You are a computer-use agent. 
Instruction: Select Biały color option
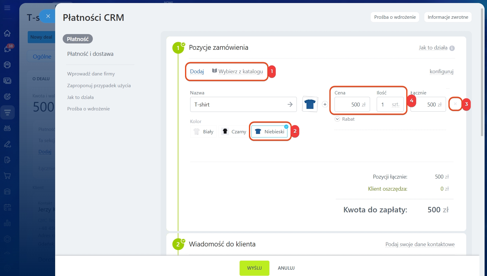(203, 132)
